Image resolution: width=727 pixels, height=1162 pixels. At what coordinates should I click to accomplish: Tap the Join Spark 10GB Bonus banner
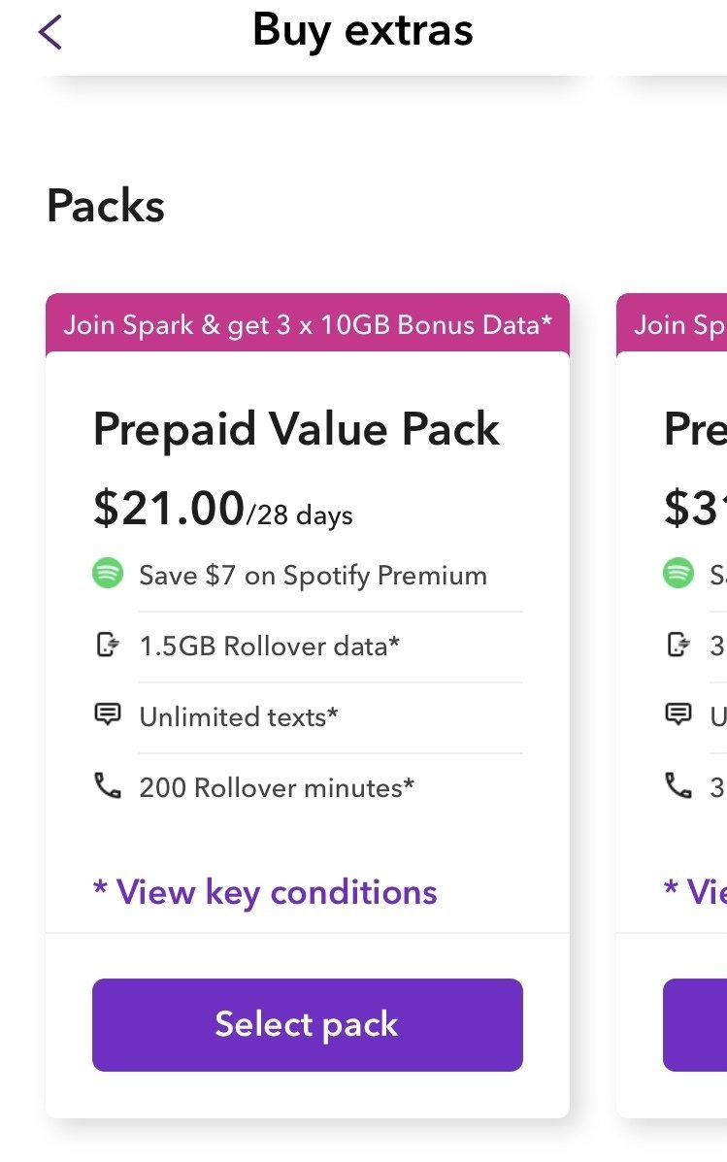(x=308, y=324)
